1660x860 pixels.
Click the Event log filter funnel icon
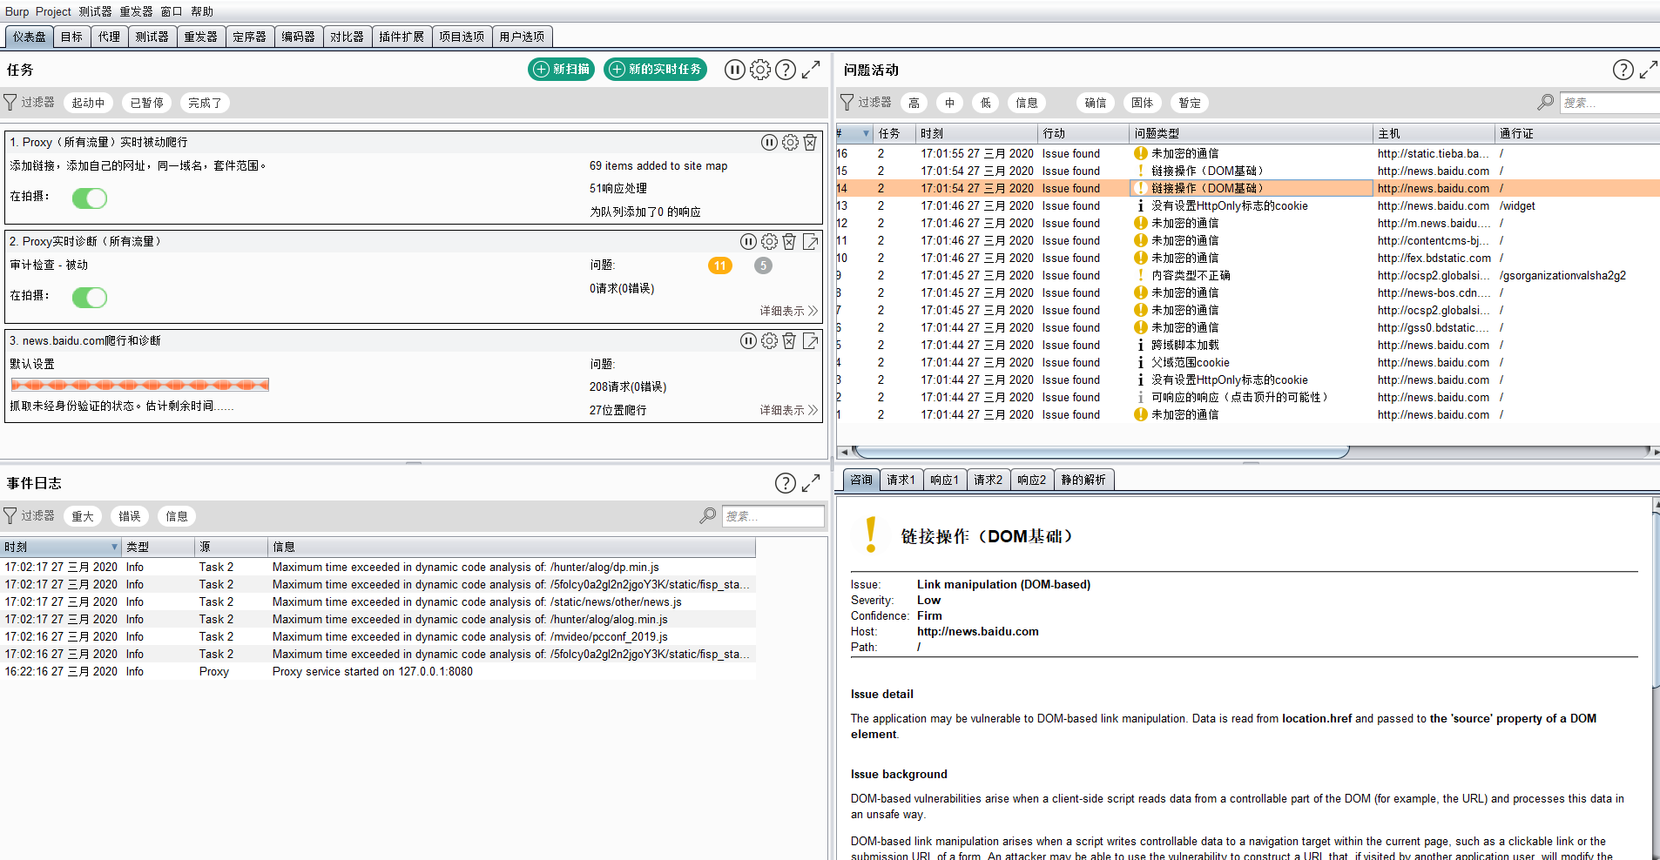point(10,516)
